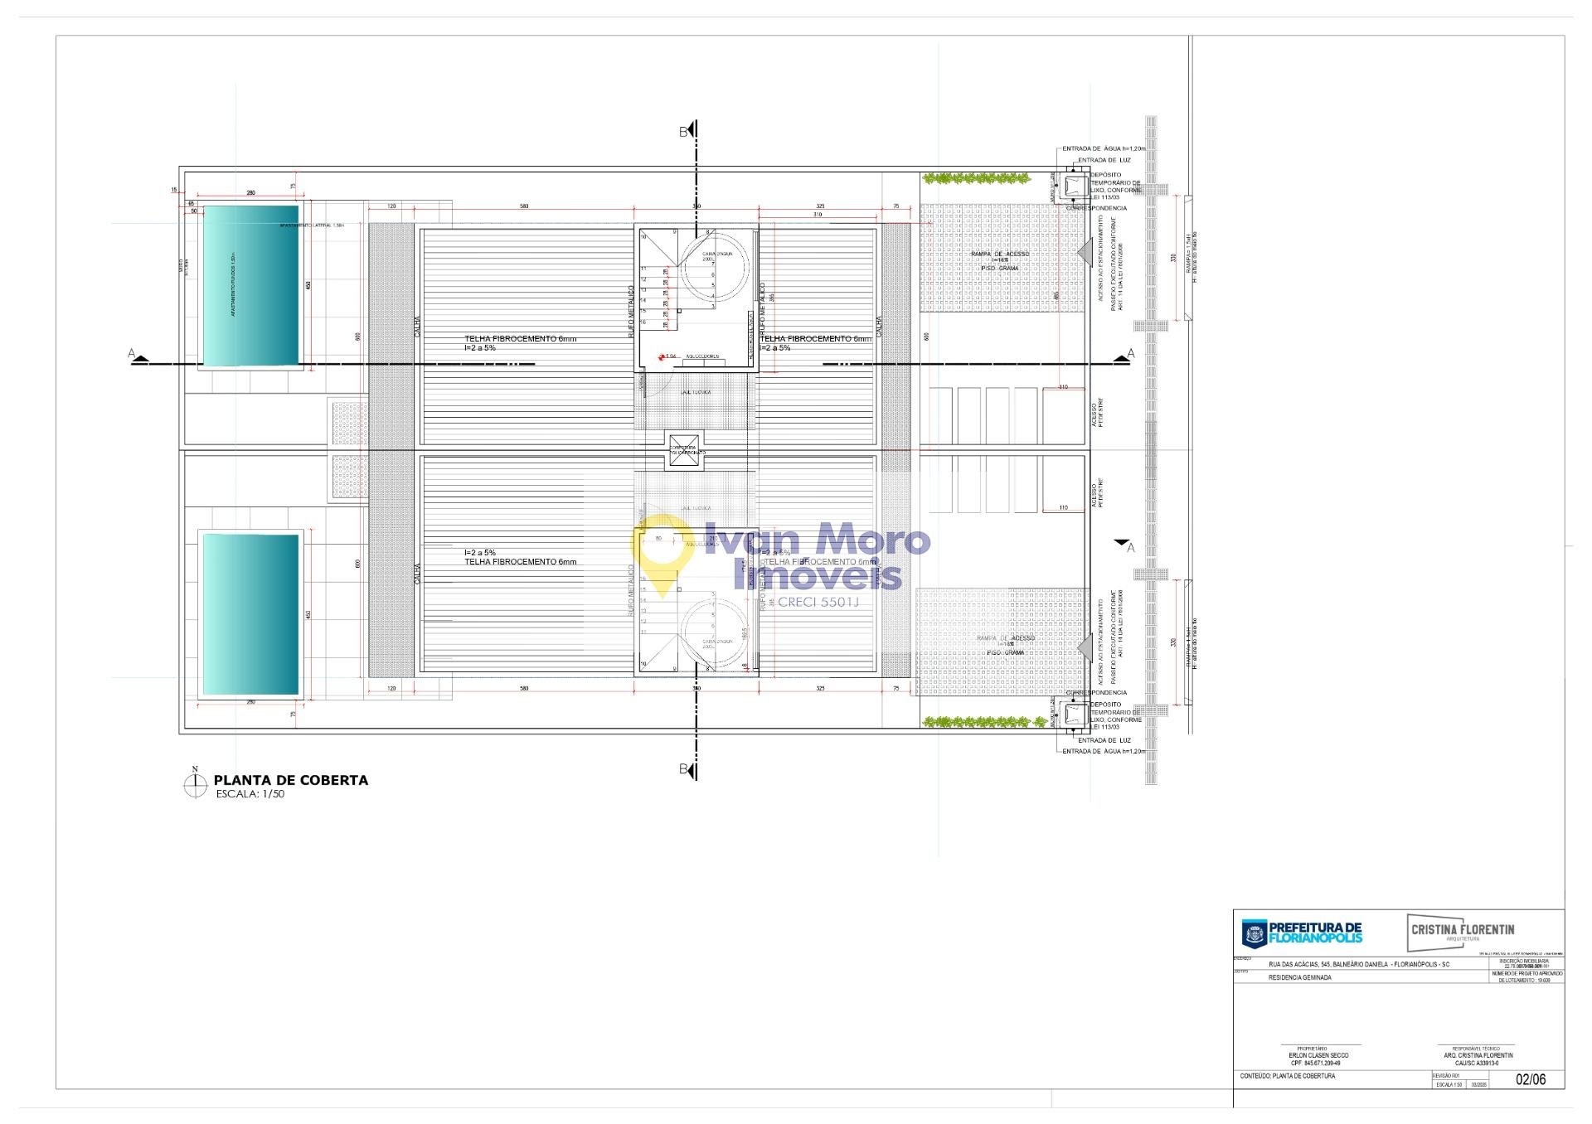Click the upper unit's circular water tank
1592x1124 pixels.
715,267
